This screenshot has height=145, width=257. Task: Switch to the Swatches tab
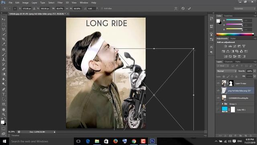(228, 16)
